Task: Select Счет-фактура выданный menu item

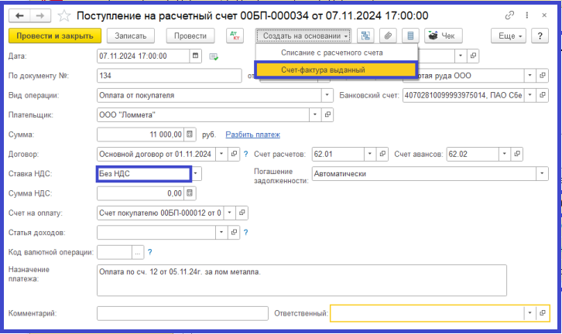Action: 336,70
